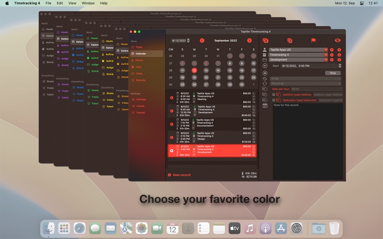Viewport: 383px width, 239px height.
Task: Click the New record label
Action: click(181, 175)
